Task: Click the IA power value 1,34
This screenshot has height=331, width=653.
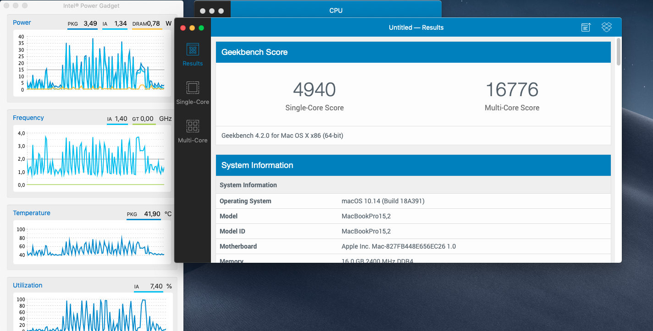Action: (121, 23)
